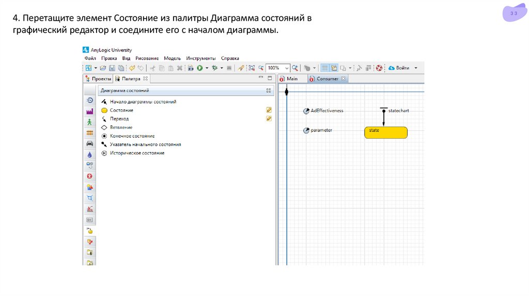The image size is (529, 296).
Task: Open the road traffic library palette with car icon
Action: 90,144
